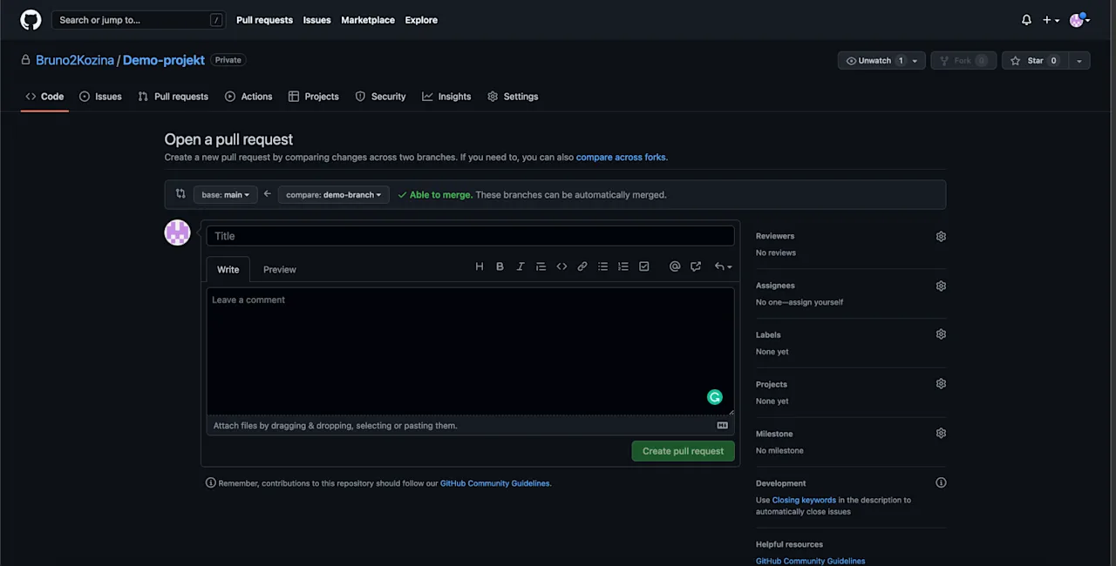The height and width of the screenshot is (566, 1116).
Task: Click the Fork button
Action: pyautogui.click(x=963, y=61)
